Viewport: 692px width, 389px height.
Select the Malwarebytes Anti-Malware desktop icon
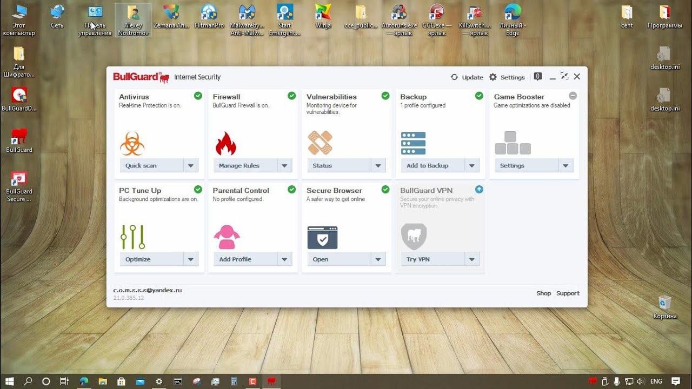click(x=247, y=21)
